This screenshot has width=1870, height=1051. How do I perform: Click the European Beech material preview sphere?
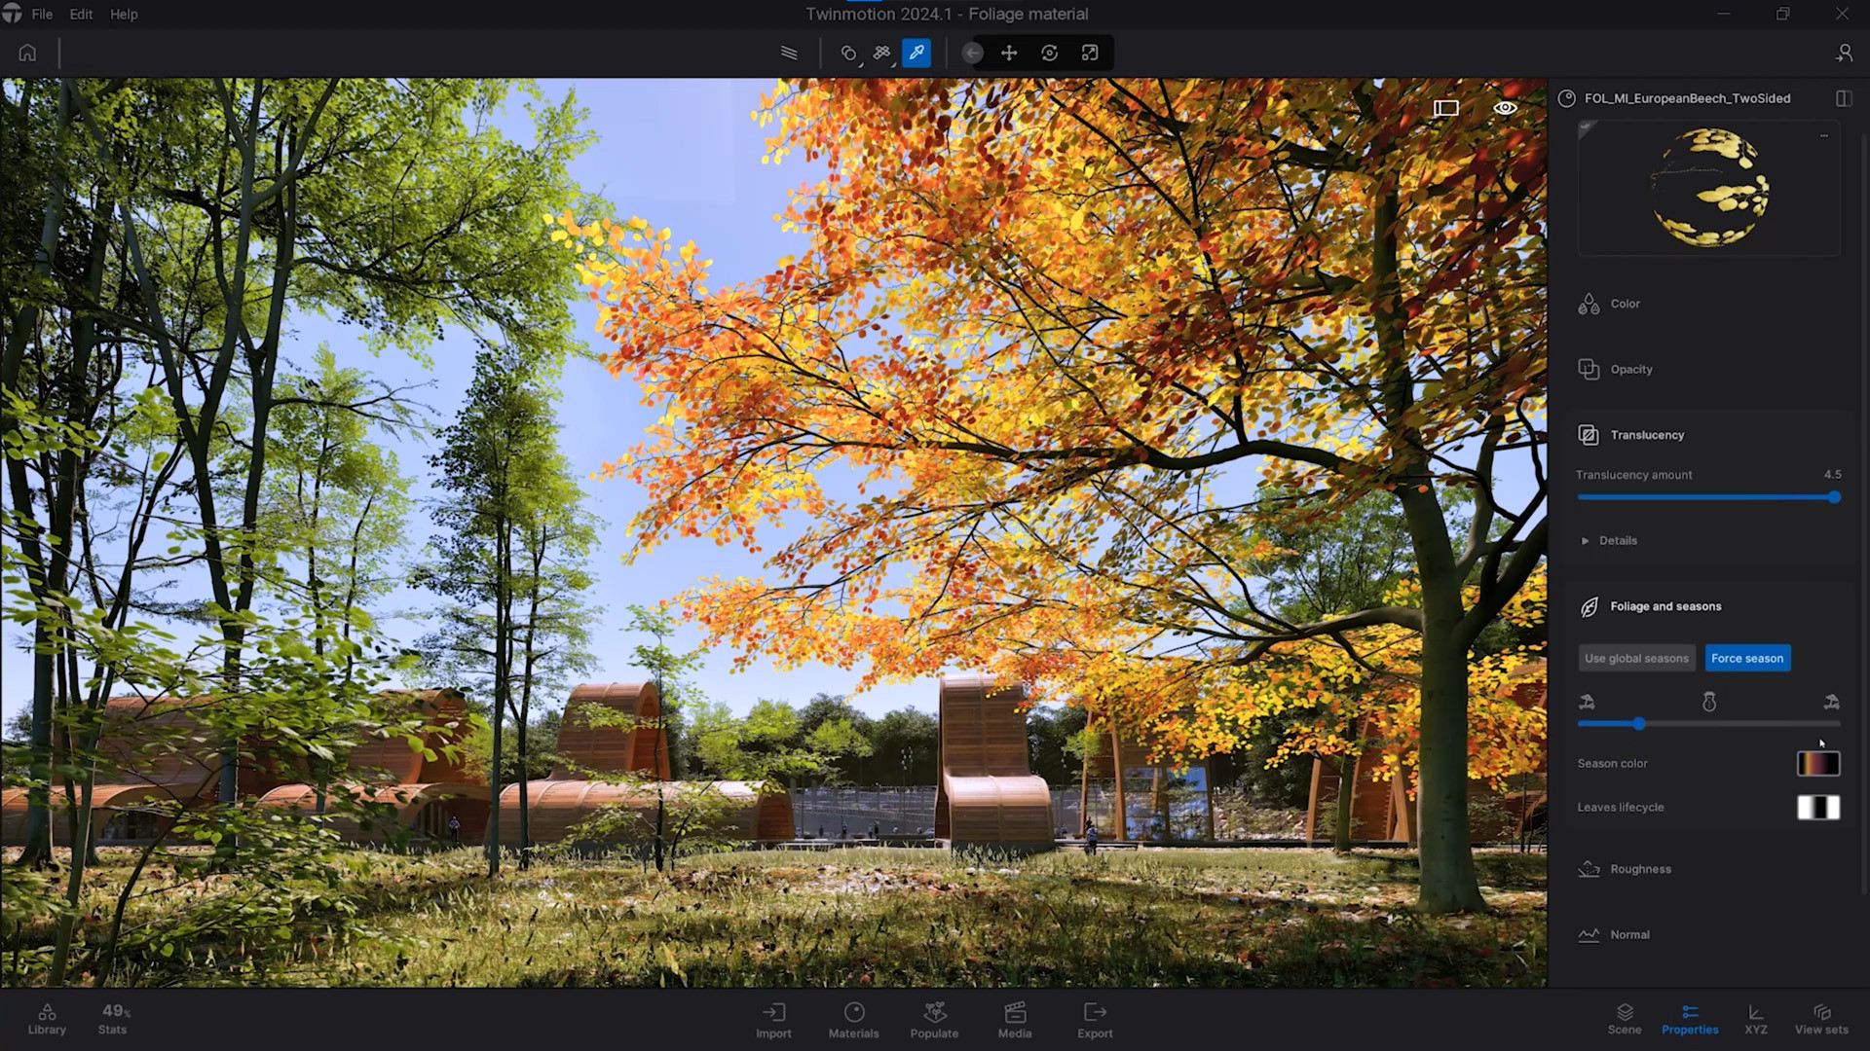click(x=1710, y=188)
